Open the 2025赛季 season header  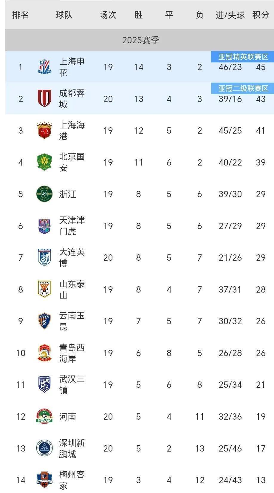[x=140, y=40]
